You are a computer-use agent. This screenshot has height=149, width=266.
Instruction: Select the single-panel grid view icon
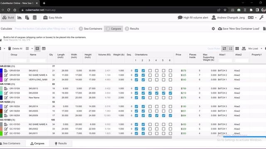coord(37,49)
